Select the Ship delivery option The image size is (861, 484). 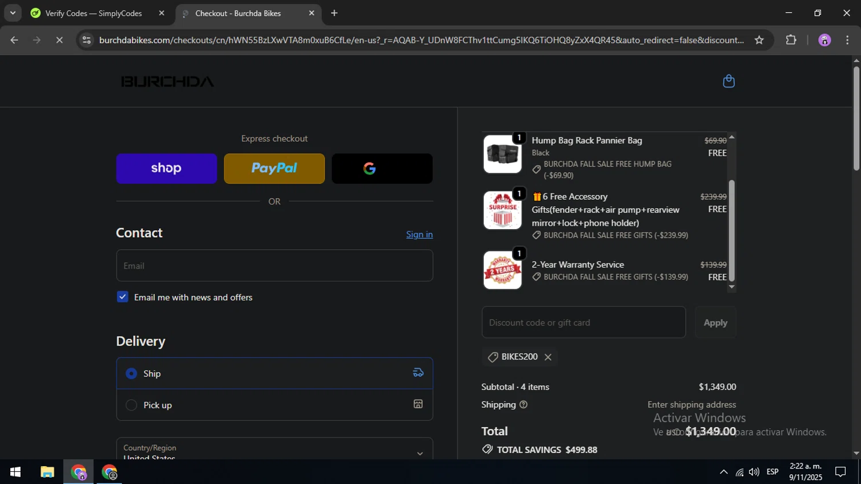(x=274, y=373)
